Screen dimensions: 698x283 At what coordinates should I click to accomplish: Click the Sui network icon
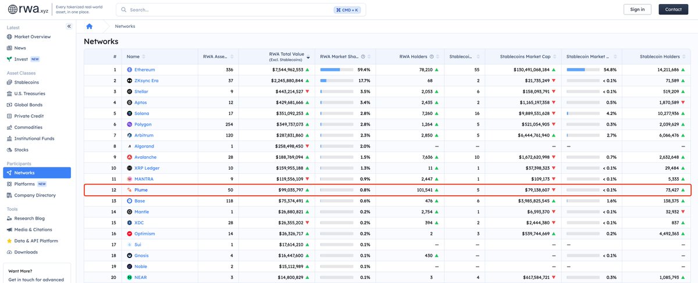[130, 245]
